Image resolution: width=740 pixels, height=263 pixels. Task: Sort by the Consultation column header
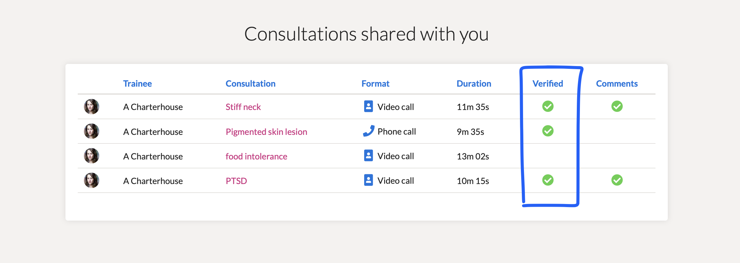point(250,84)
